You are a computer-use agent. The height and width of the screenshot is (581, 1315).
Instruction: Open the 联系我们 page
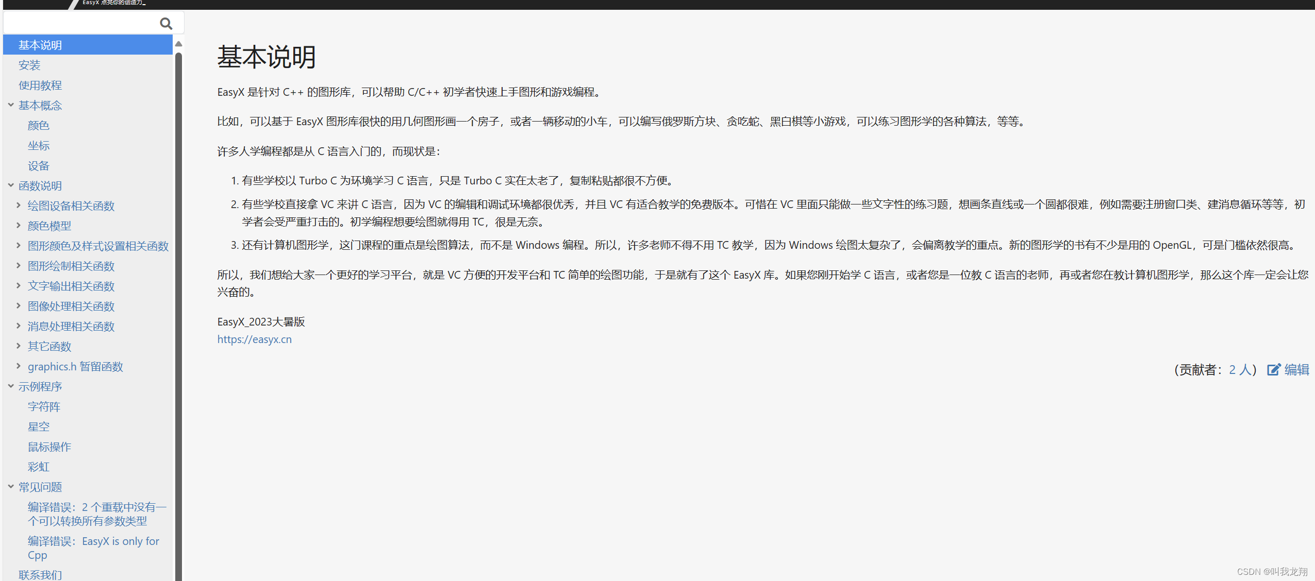pyautogui.click(x=40, y=575)
